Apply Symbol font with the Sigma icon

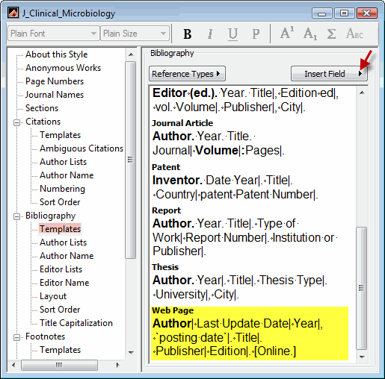click(331, 34)
